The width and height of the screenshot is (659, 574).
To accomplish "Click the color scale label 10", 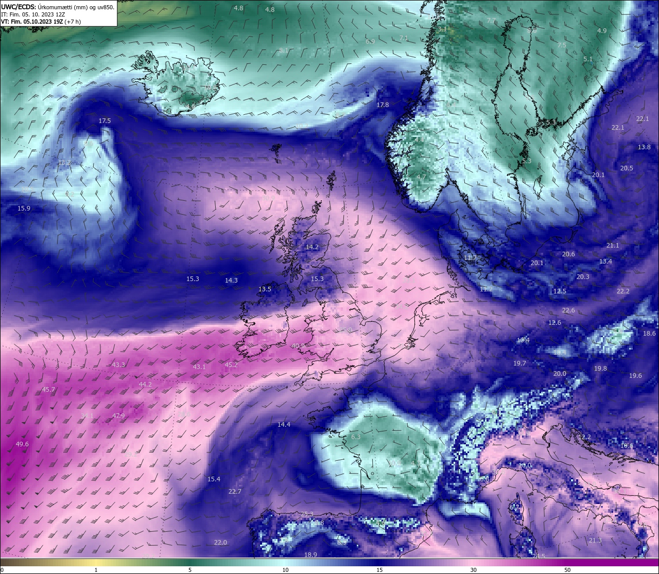I will [x=285, y=570].
